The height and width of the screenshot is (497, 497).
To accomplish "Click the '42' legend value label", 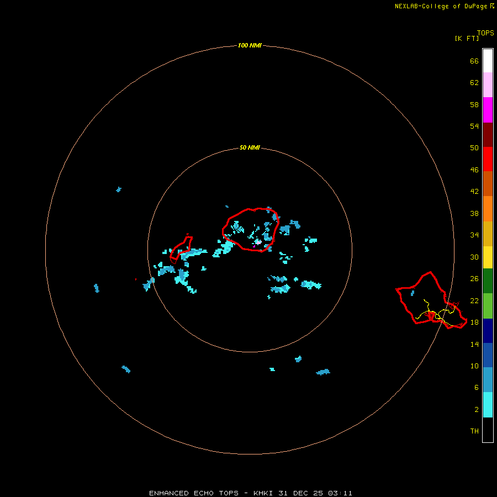I will click(474, 192).
